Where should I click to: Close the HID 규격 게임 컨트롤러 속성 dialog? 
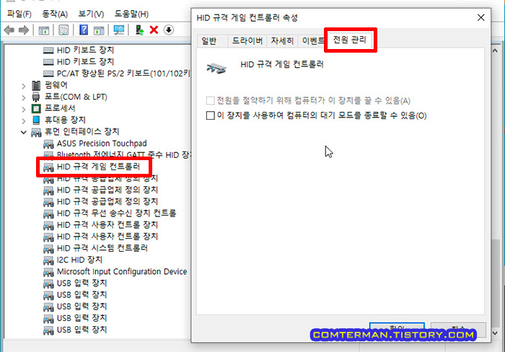[481, 17]
